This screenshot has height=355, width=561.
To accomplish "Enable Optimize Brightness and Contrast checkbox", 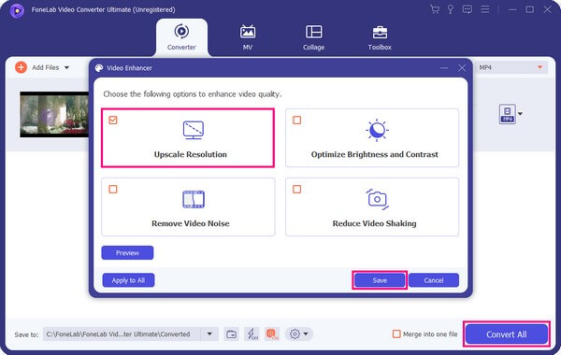I will [x=297, y=121].
